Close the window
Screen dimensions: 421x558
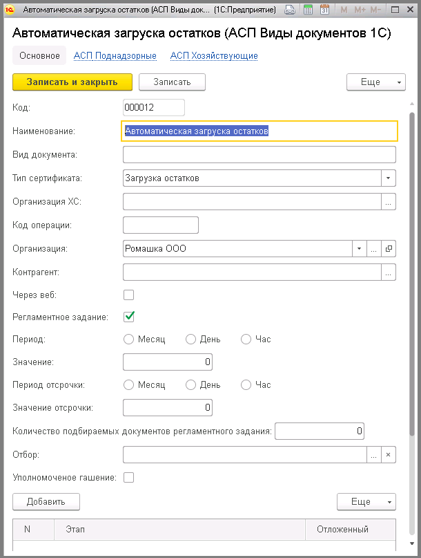pos(411,10)
